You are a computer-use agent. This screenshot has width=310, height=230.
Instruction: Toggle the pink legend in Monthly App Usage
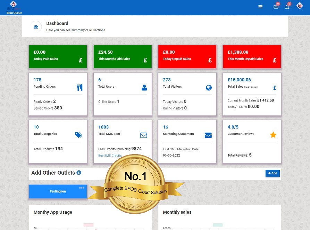tap(89, 225)
